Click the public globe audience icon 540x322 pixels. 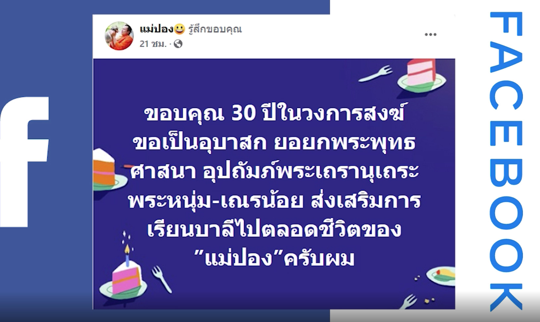pos(178,44)
